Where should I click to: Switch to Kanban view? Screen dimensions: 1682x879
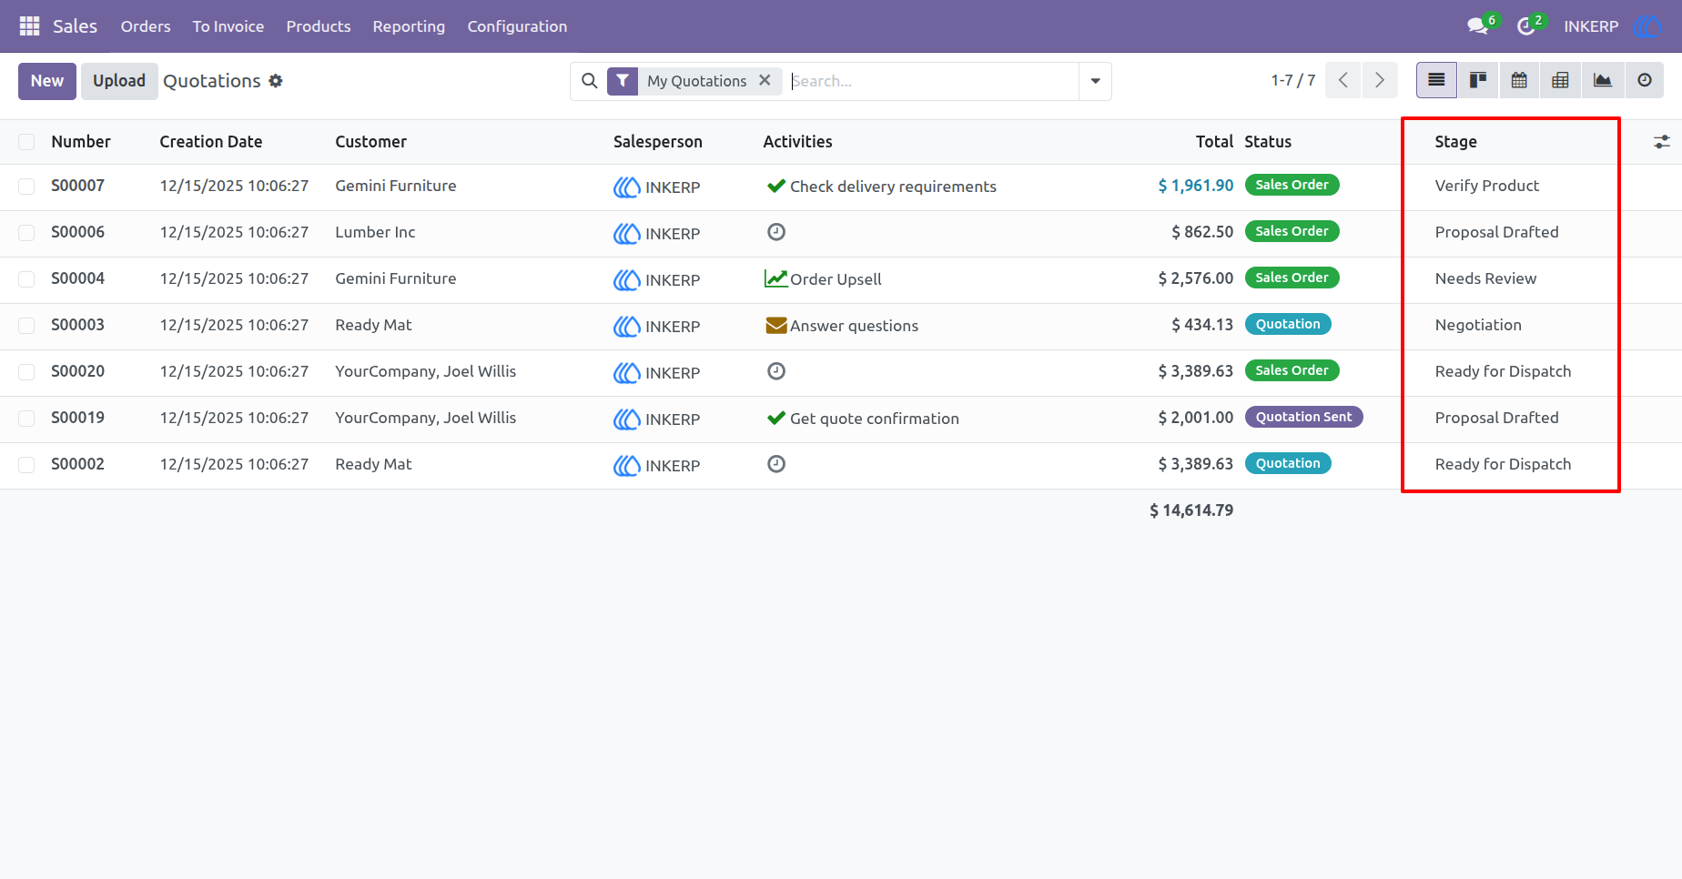(x=1478, y=81)
